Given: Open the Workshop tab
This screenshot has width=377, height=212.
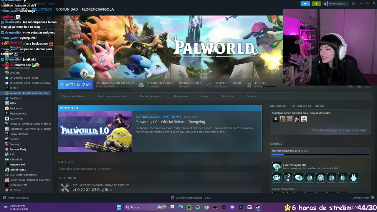Looking at the screenshot, I should (x=227, y=96).
